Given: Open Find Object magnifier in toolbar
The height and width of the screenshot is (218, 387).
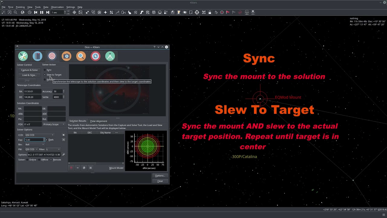Looking at the screenshot, I should click(15, 12).
